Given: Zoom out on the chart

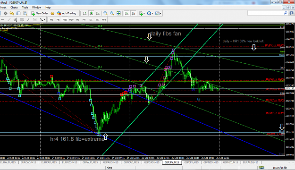Looking at the screenshot, I should coord(112,13).
